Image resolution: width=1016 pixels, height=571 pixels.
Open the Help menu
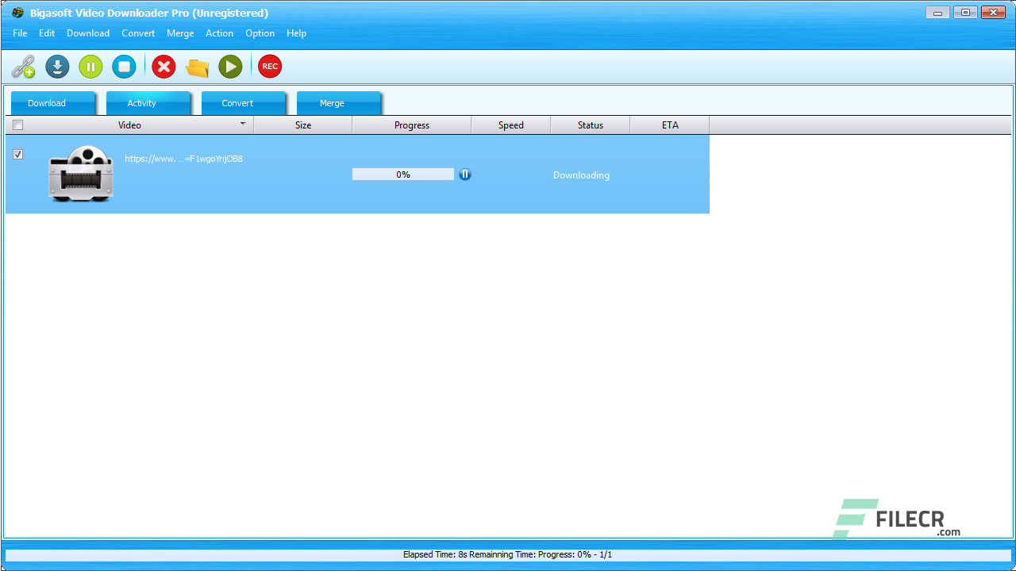[x=296, y=33]
